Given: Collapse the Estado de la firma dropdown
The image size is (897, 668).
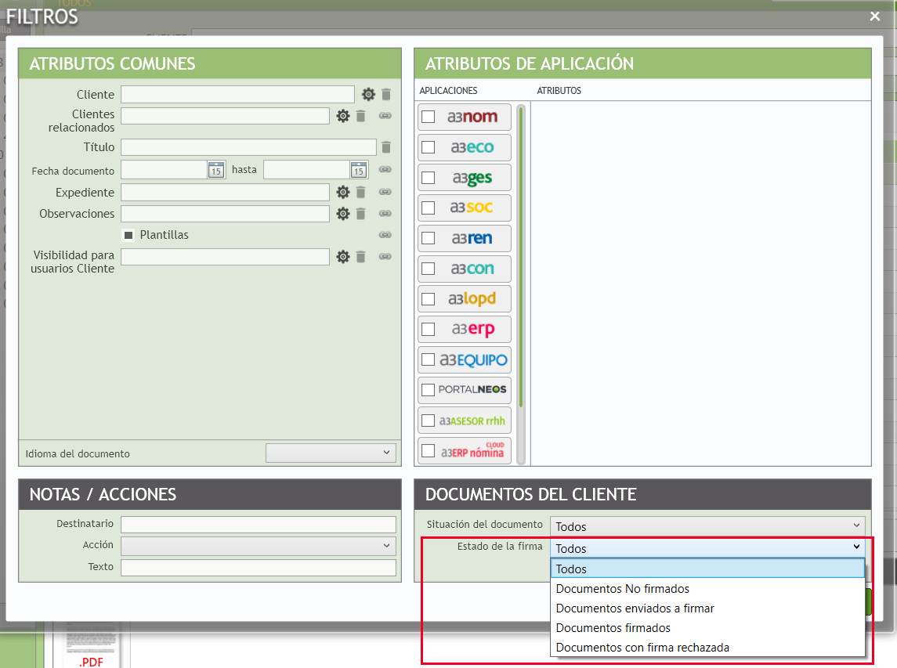Looking at the screenshot, I should (x=707, y=548).
